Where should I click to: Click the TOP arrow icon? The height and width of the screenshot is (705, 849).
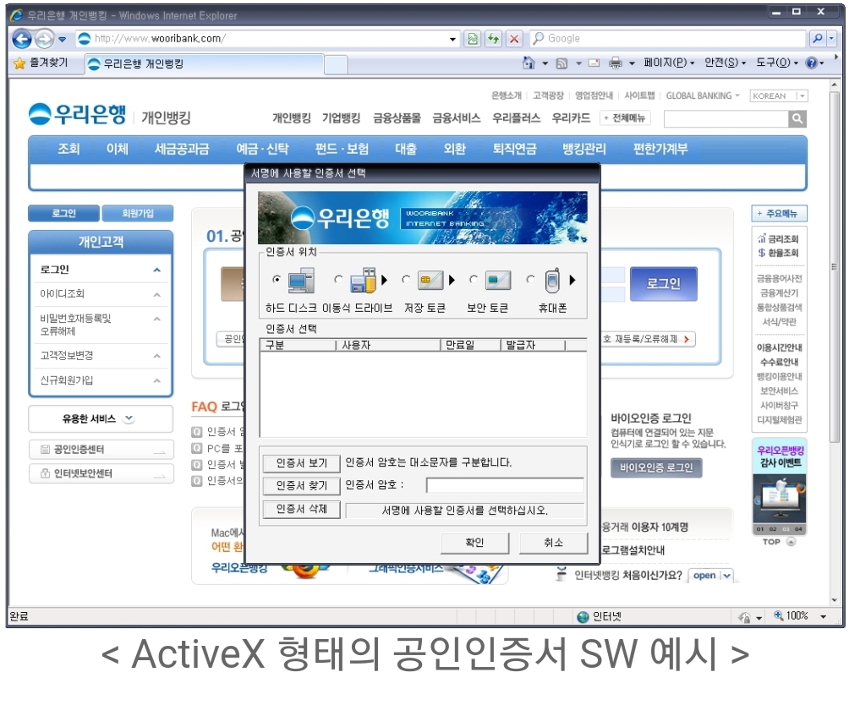tap(791, 542)
